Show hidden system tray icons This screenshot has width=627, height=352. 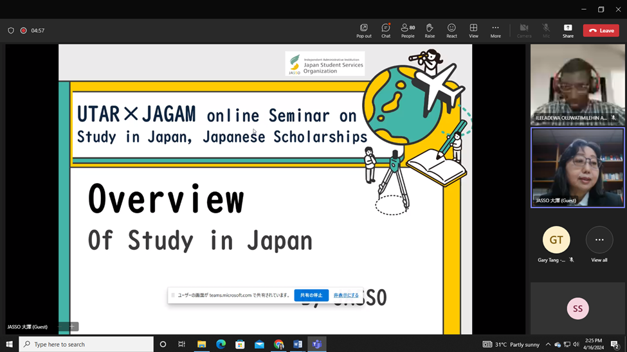(548, 344)
